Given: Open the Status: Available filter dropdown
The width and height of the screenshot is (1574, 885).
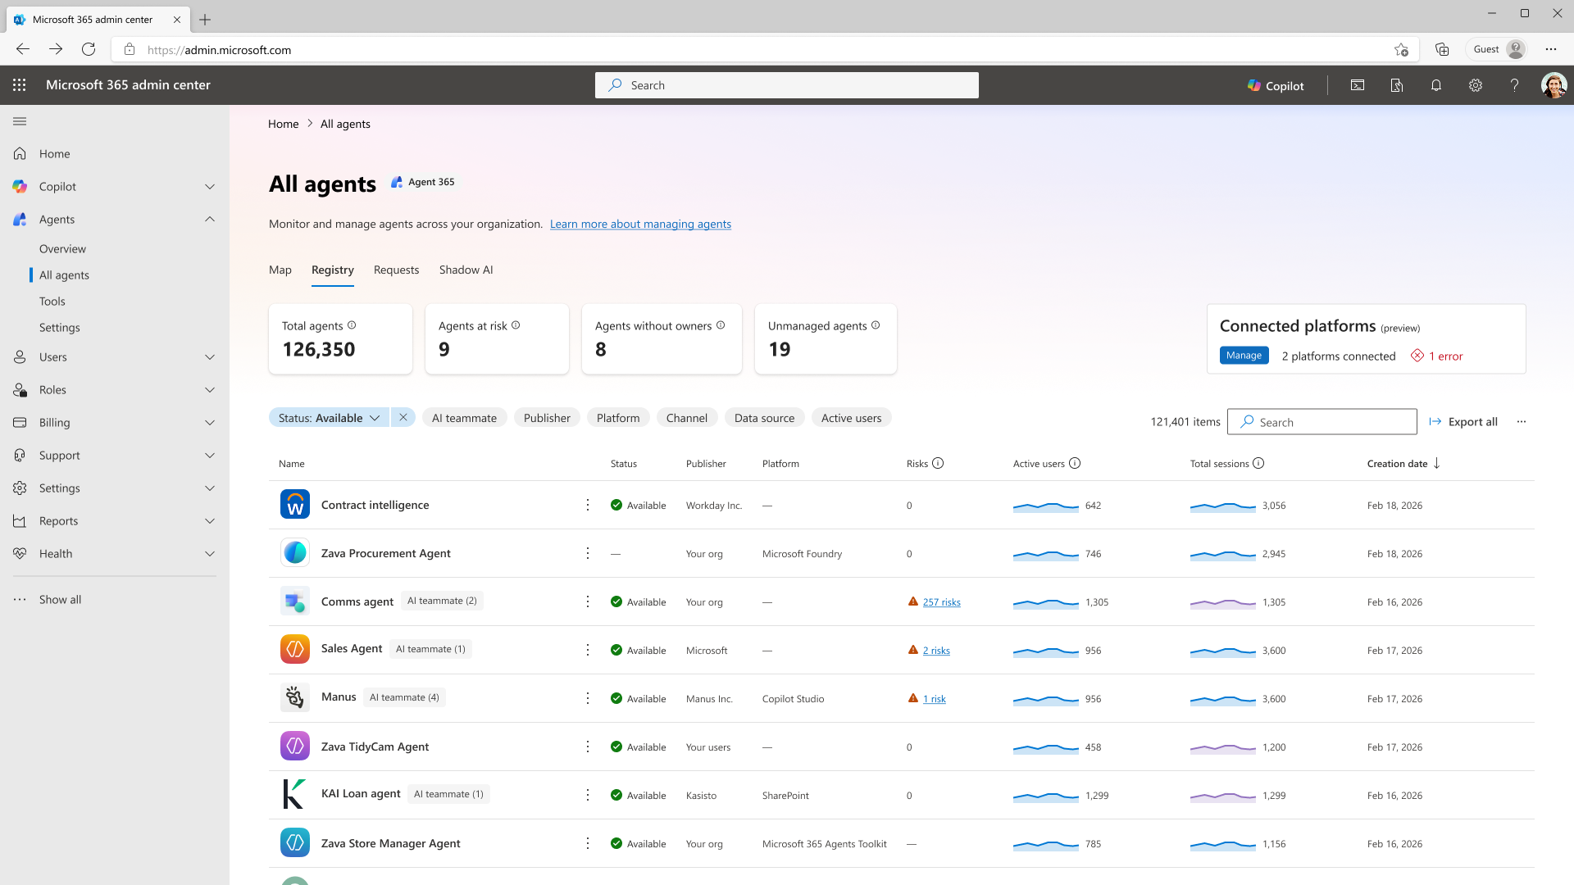Looking at the screenshot, I should click(x=329, y=417).
